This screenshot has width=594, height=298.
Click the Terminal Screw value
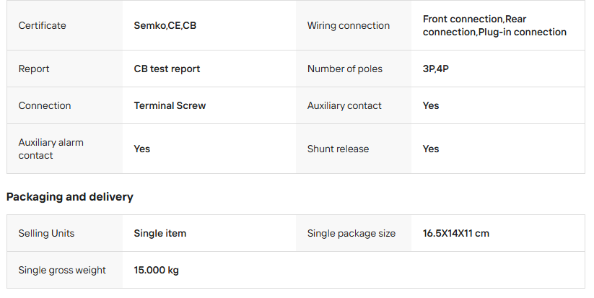(x=170, y=105)
